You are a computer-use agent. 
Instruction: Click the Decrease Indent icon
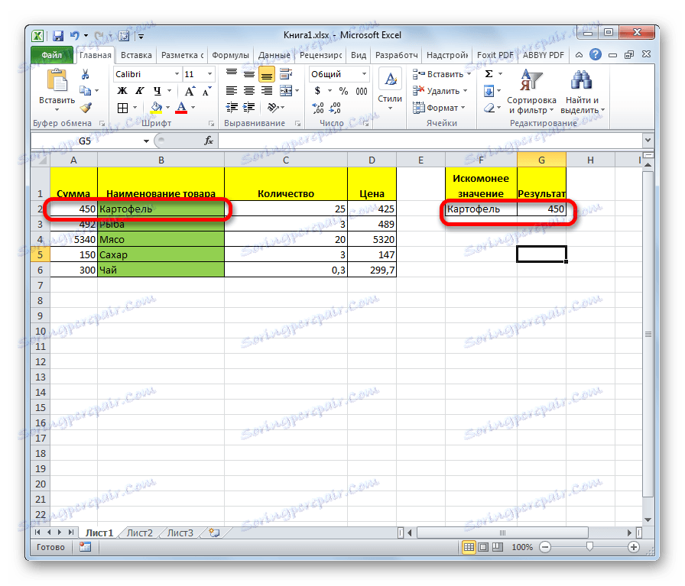point(232,108)
